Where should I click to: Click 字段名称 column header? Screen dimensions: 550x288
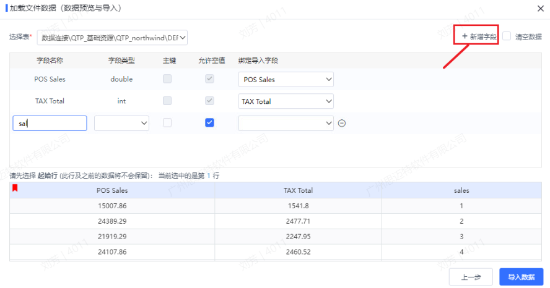pyautogui.click(x=50, y=61)
